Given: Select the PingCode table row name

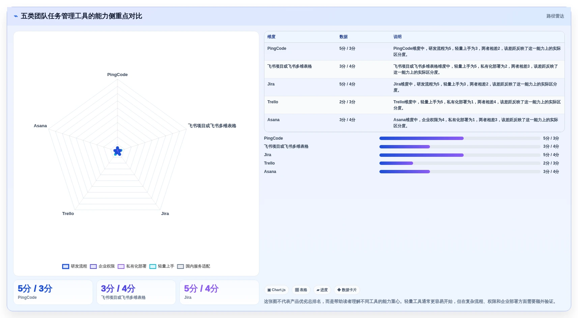Looking at the screenshot, I should click(277, 48).
